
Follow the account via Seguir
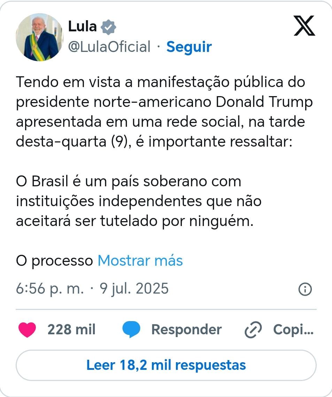click(189, 47)
